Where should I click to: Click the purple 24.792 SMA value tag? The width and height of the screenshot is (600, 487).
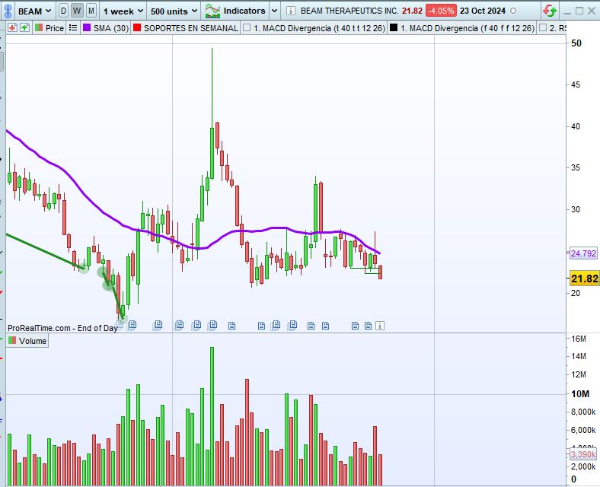coord(583,253)
